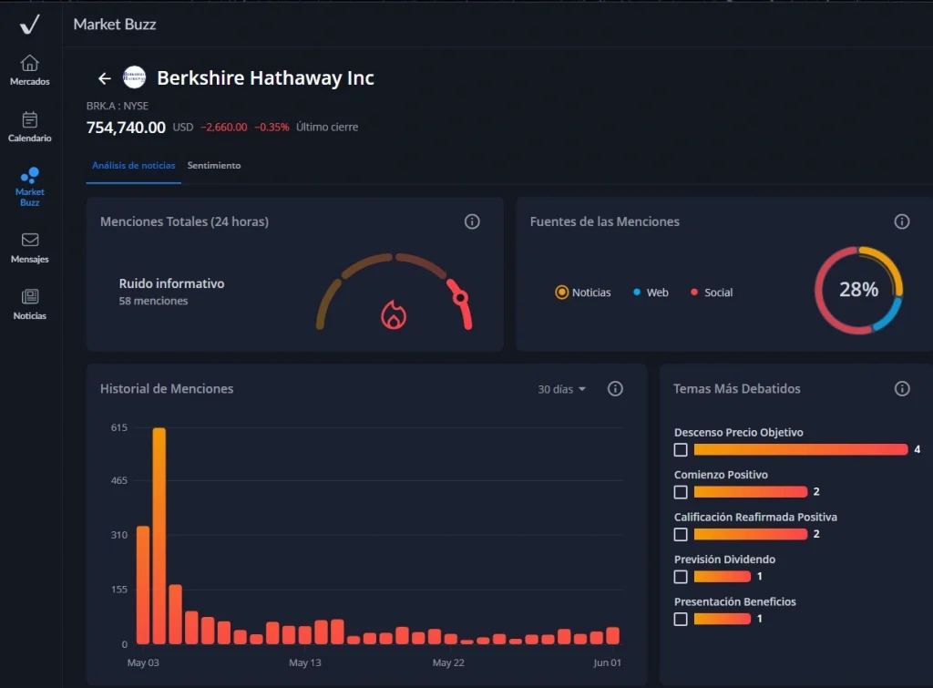Click the checkmark app logo
Screen dimensions: 933x688
point(29,24)
